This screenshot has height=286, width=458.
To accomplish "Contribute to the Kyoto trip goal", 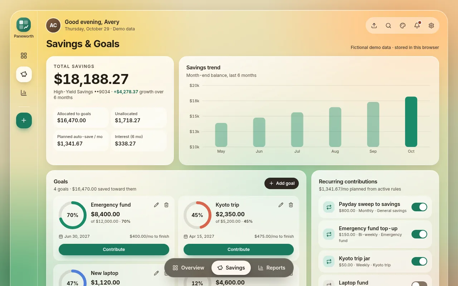I will [x=239, y=250].
